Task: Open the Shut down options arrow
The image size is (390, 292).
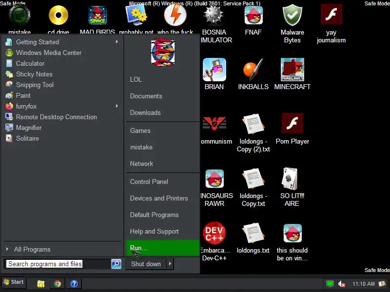Action: coord(170,264)
